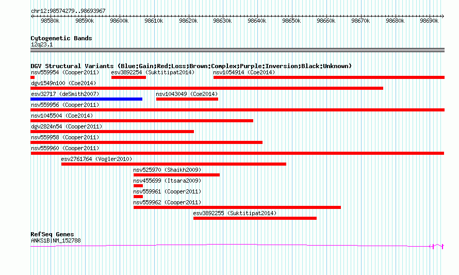Click the 98600k ruler tick label
Image resolution: width=459 pixels, height=275 pixels.
click(x=119, y=21)
